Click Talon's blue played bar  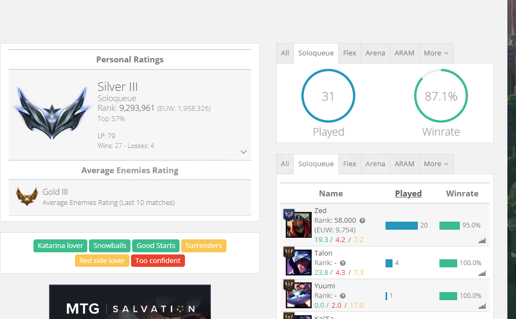point(389,263)
